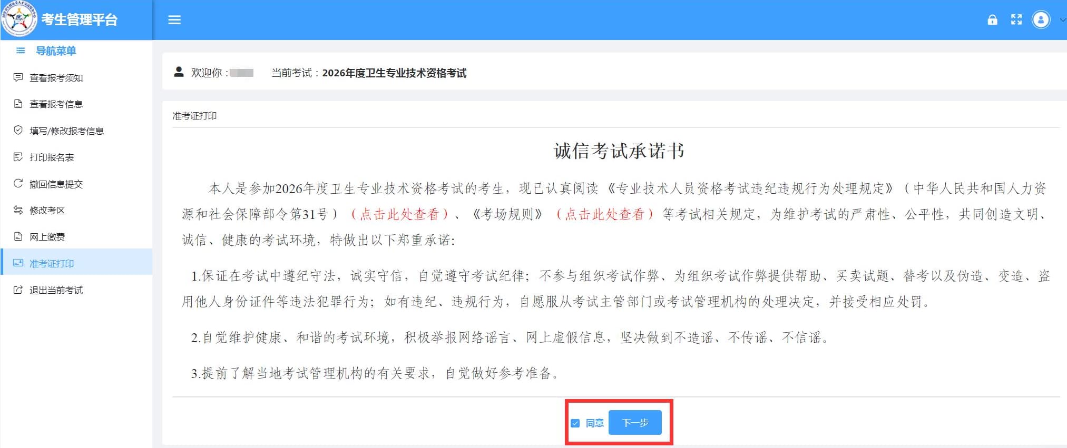Choose 退出当前考试 in sidebar

coord(56,290)
